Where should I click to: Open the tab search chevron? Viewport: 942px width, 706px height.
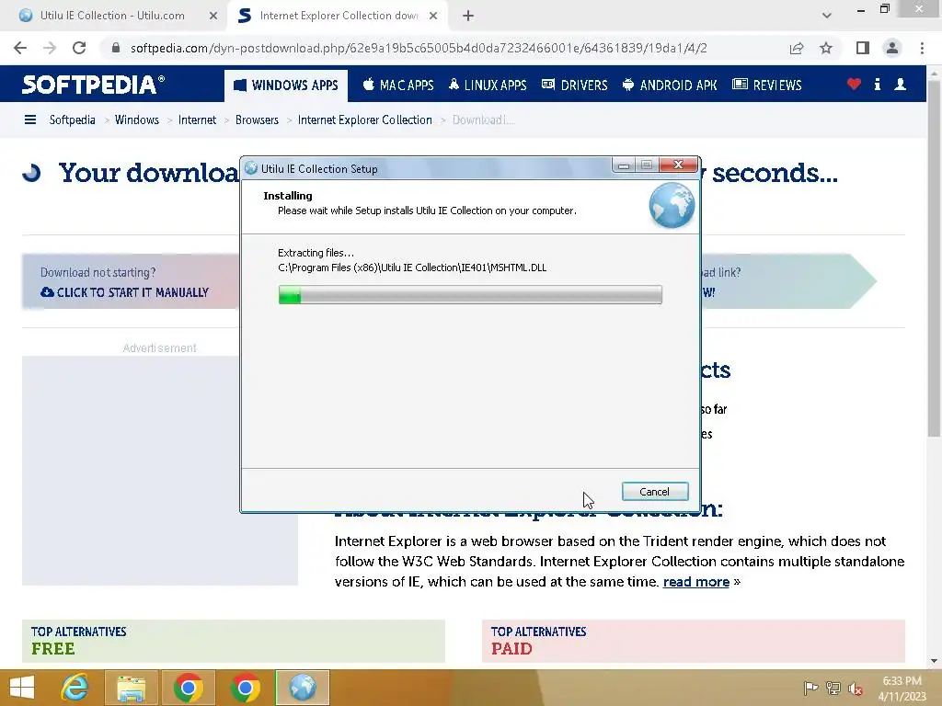827,16
